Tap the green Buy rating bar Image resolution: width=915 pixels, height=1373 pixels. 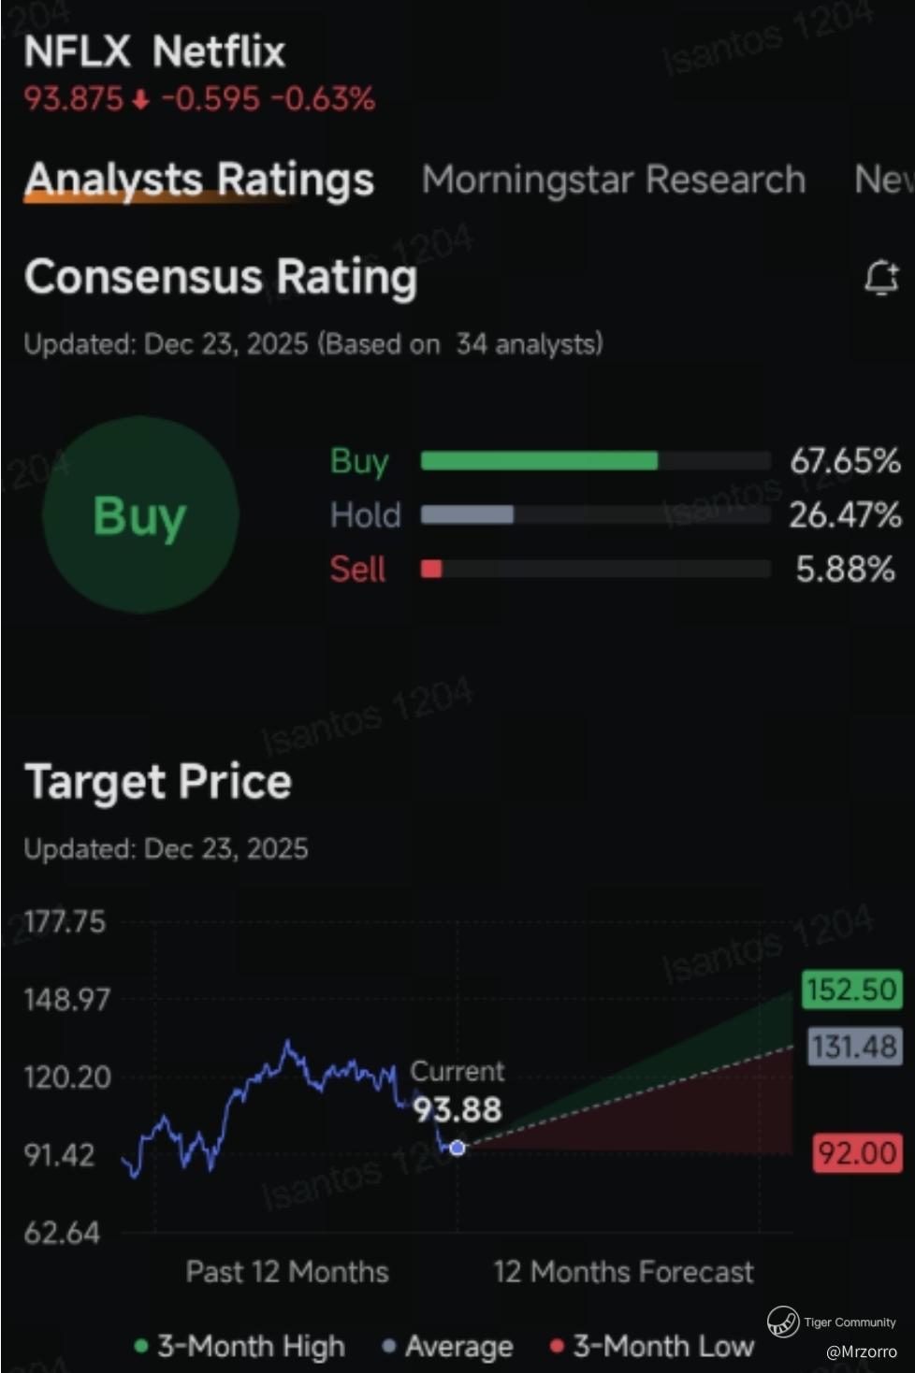539,460
